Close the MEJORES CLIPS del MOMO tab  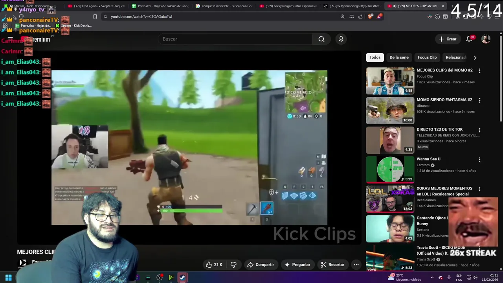point(442,6)
